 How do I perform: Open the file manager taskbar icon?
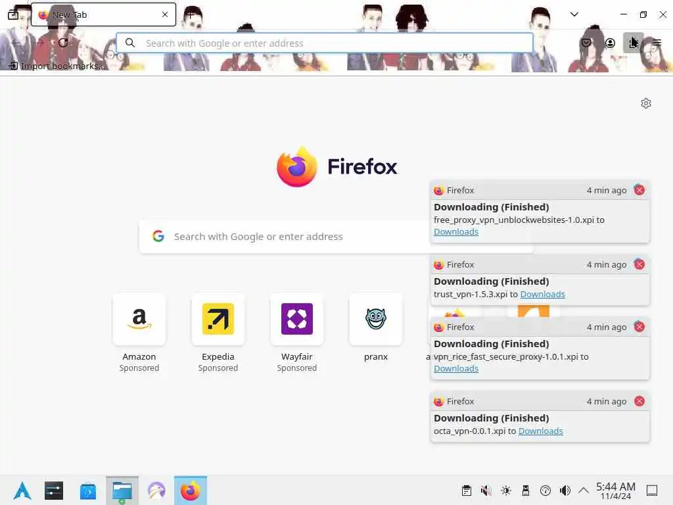coord(122,491)
